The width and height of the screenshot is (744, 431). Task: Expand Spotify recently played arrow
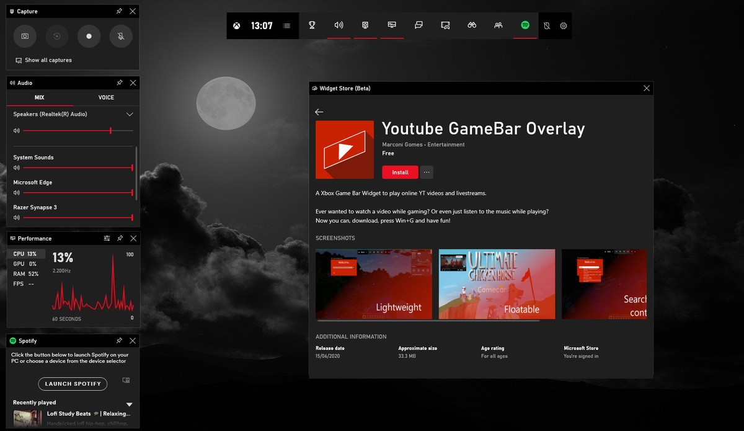pos(129,404)
